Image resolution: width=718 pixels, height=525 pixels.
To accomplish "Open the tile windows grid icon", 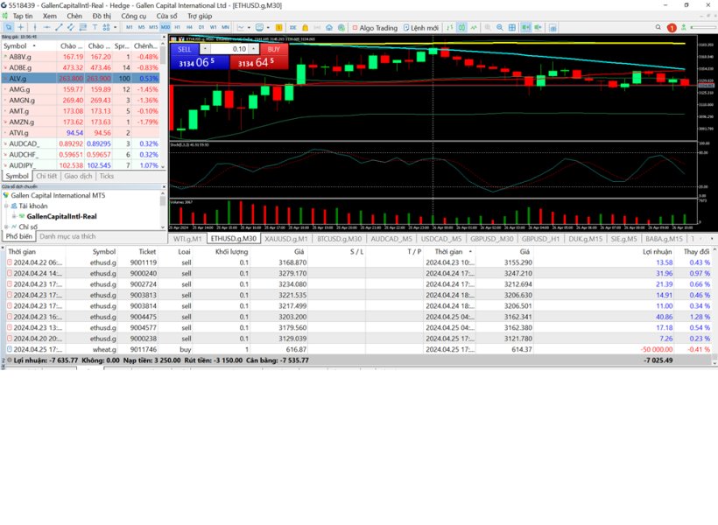I will click(512, 27).
